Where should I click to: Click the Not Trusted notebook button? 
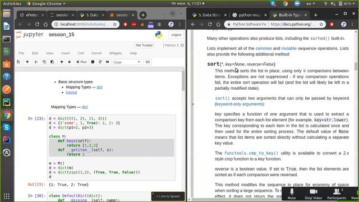(x=144, y=45)
